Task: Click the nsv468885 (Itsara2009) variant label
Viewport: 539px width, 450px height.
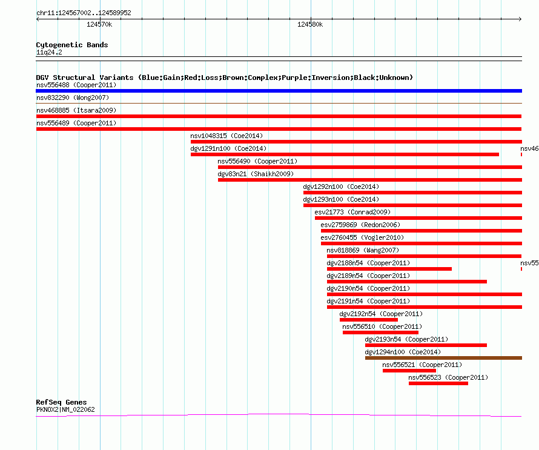Action: coord(76,110)
